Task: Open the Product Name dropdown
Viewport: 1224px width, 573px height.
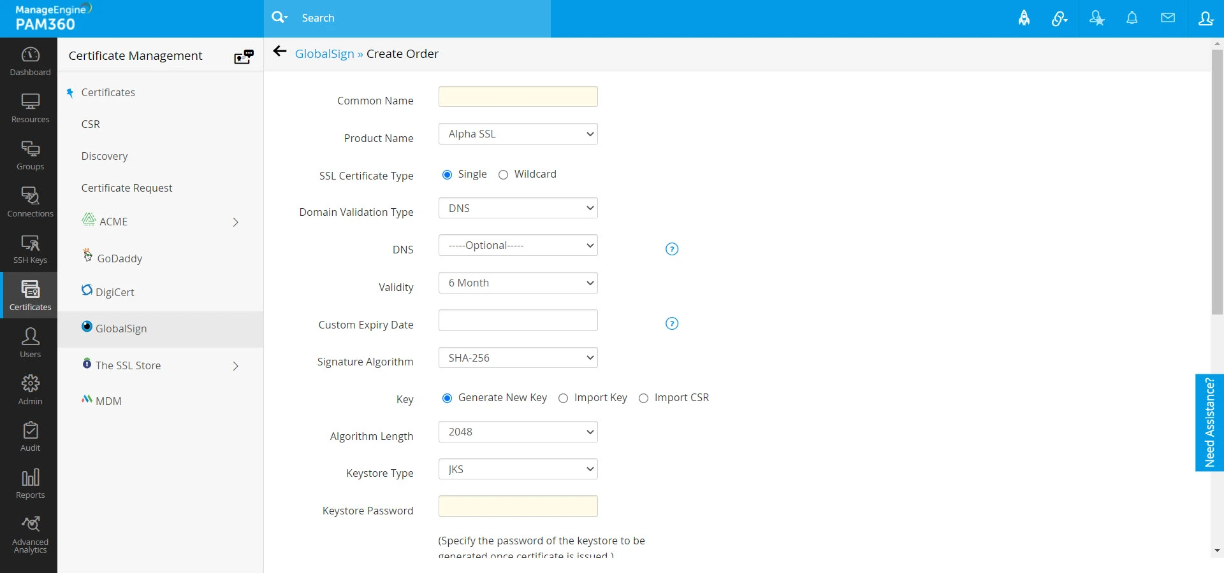Action: 518,134
